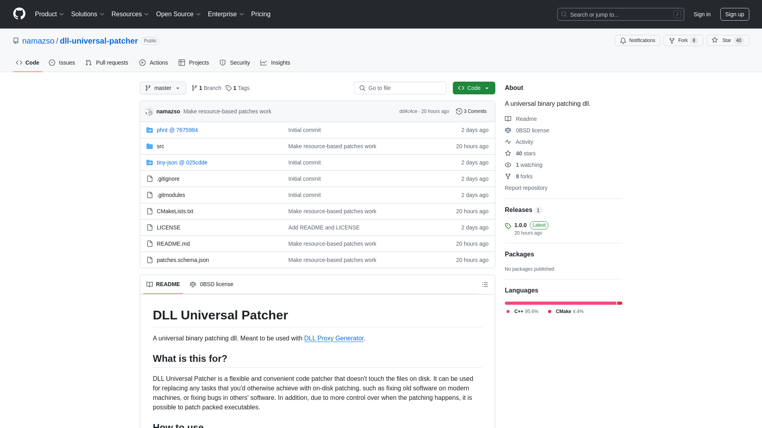Click the C++ language bar segment

point(560,303)
